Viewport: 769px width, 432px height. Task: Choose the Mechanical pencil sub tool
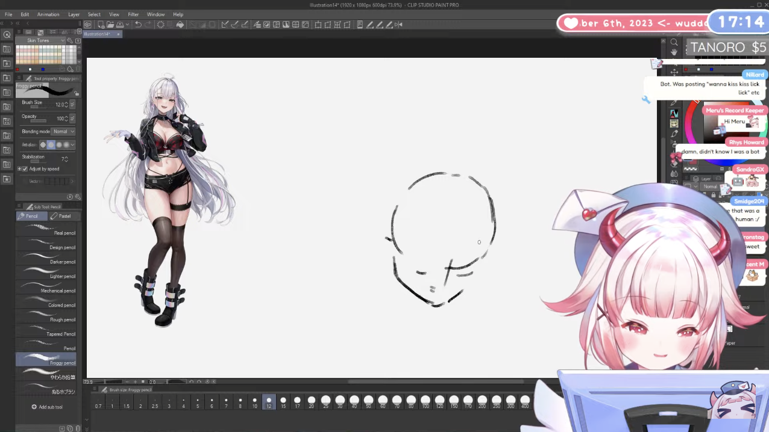pos(46,289)
